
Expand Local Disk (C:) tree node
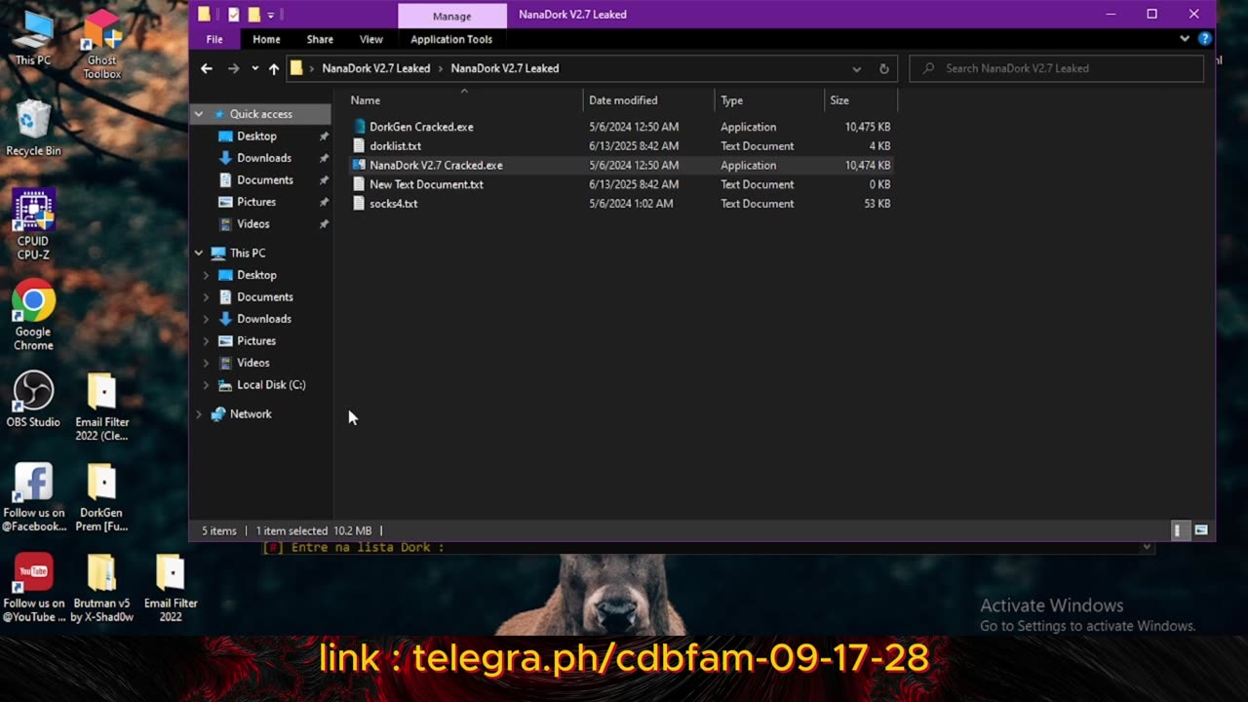(x=206, y=385)
